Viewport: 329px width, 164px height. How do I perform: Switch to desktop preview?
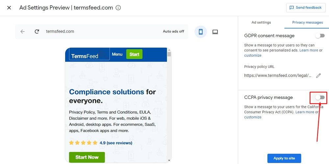tap(215, 32)
